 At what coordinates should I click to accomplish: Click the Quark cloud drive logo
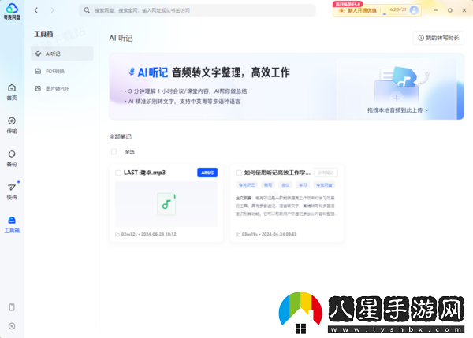tap(12, 11)
